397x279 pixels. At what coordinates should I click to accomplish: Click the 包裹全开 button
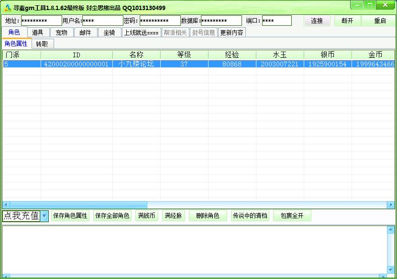pos(292,216)
